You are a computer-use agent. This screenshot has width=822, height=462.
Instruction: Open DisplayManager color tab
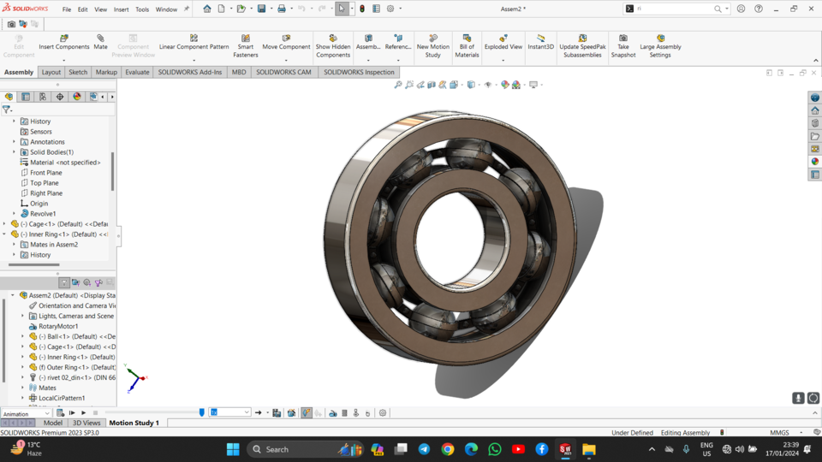pos(77,97)
